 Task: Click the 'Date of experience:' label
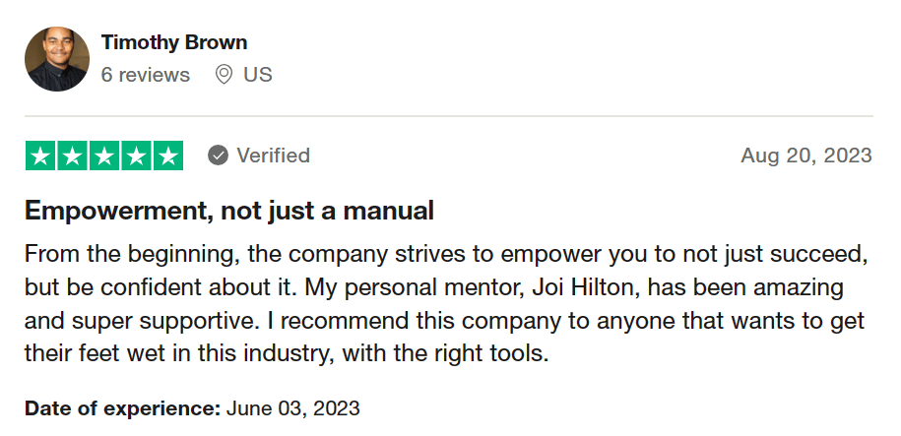(122, 407)
